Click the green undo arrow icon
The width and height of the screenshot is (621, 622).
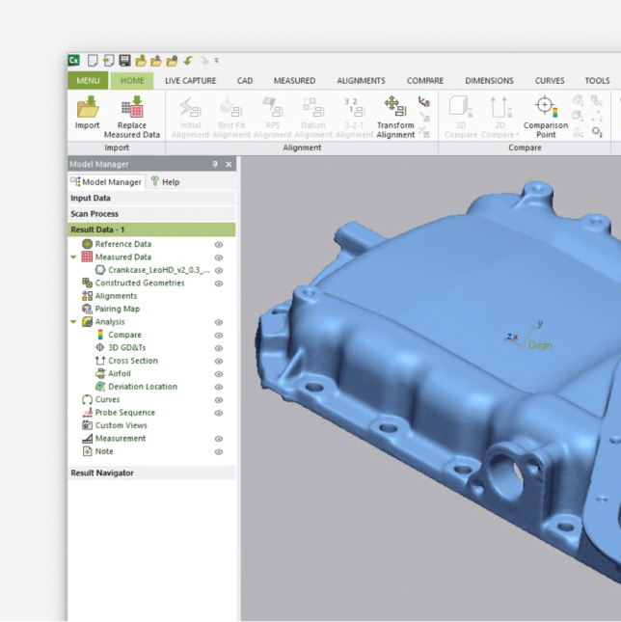[x=189, y=61]
